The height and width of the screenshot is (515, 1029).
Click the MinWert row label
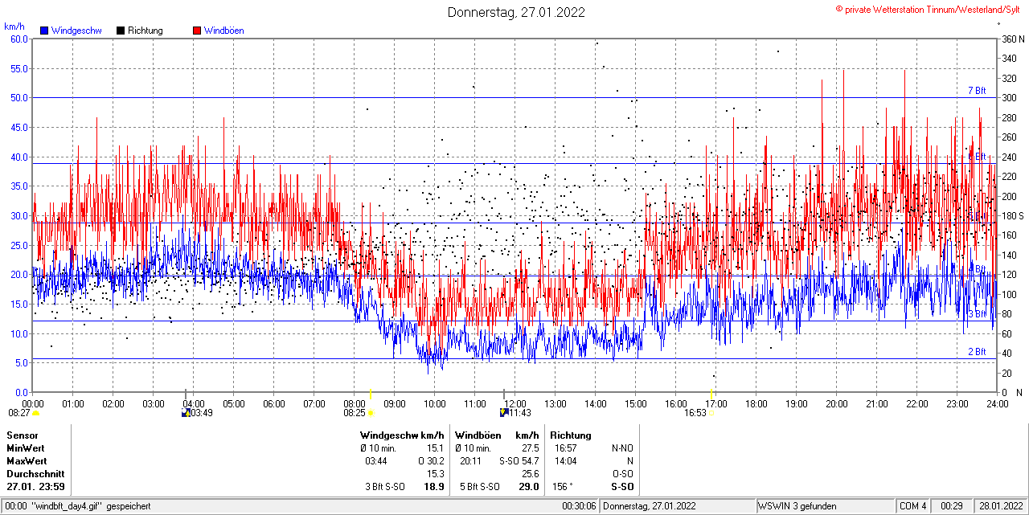coord(26,448)
